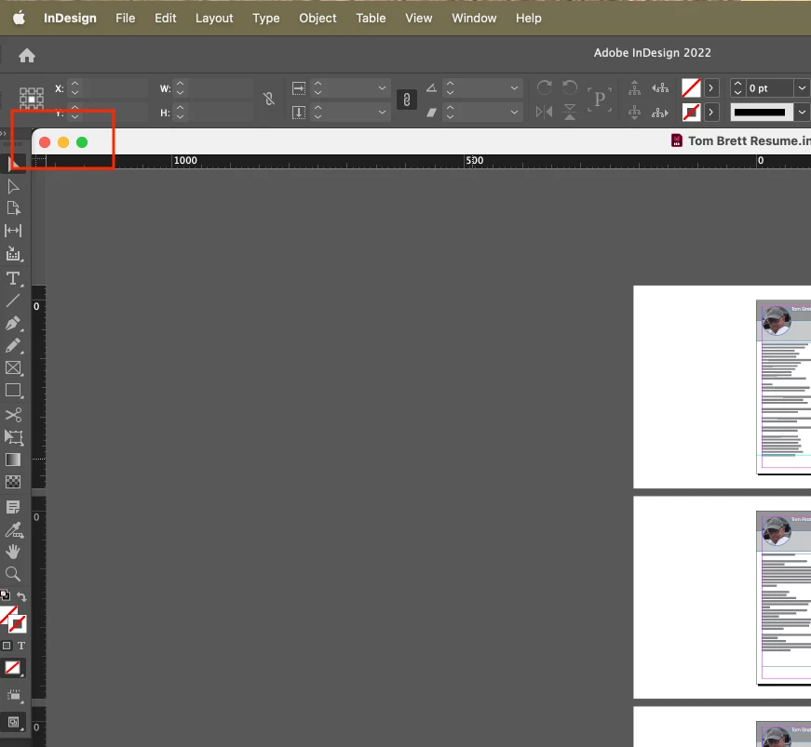Toggle the view mode button in toolbox

tap(14, 695)
